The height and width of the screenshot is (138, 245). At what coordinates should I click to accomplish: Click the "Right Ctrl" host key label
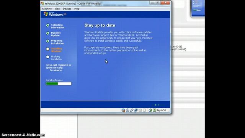point(161,110)
